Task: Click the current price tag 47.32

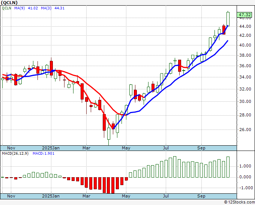Action: pos(244,15)
